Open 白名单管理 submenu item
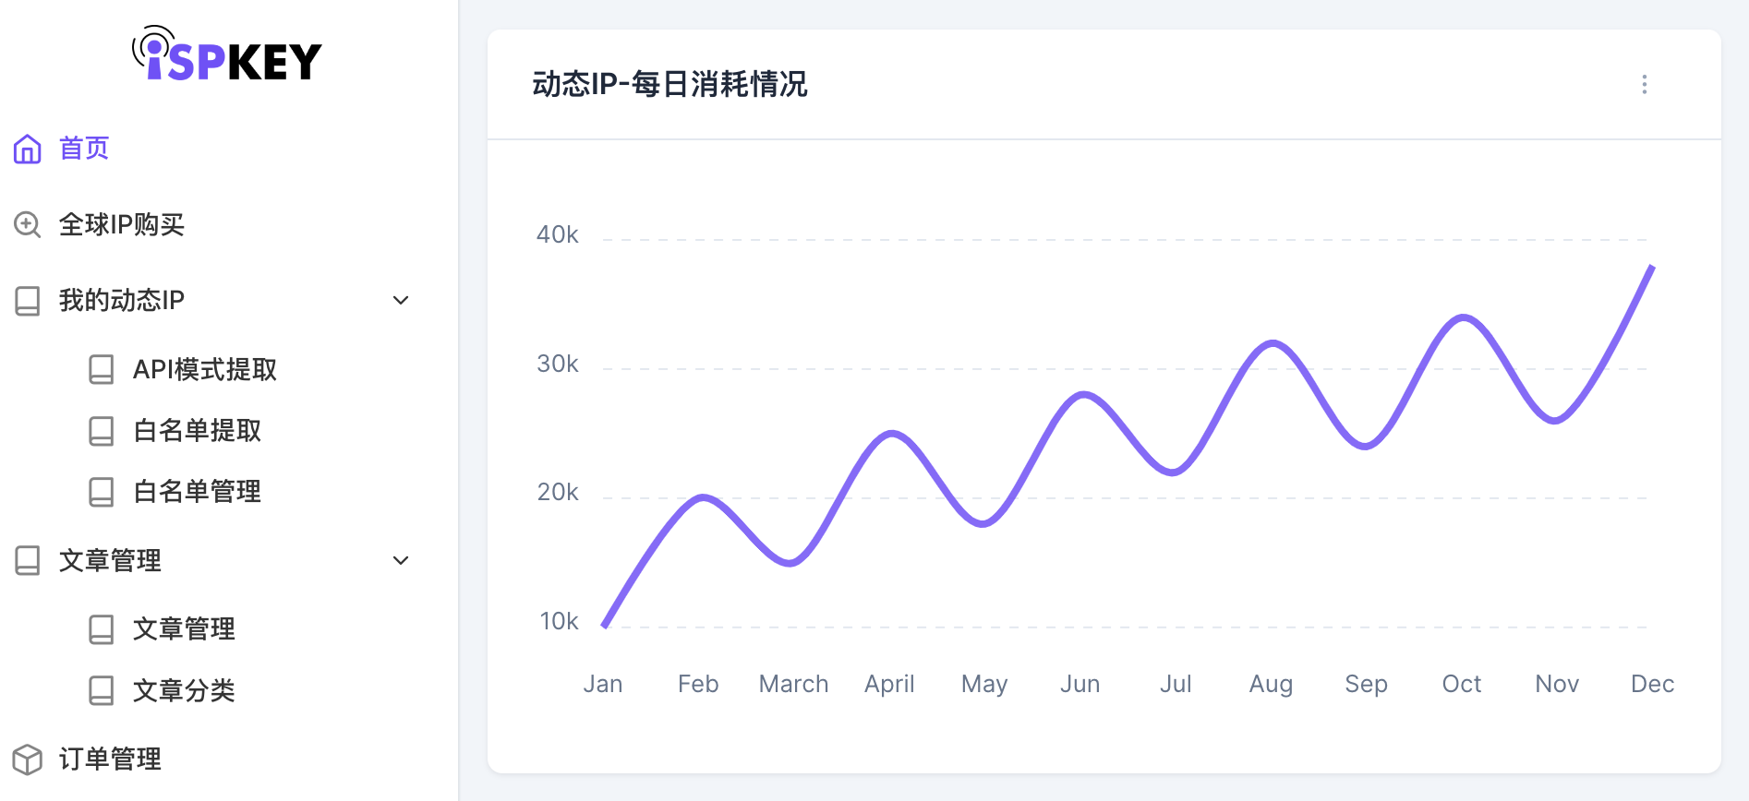Image resolution: width=1749 pixels, height=801 pixels. pyautogui.click(x=197, y=491)
